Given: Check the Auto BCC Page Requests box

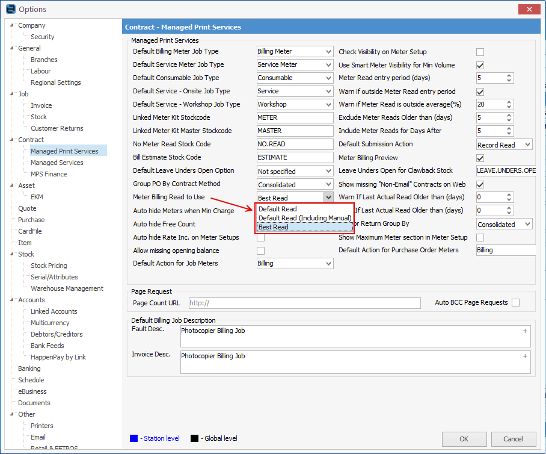Looking at the screenshot, I should tap(516, 303).
